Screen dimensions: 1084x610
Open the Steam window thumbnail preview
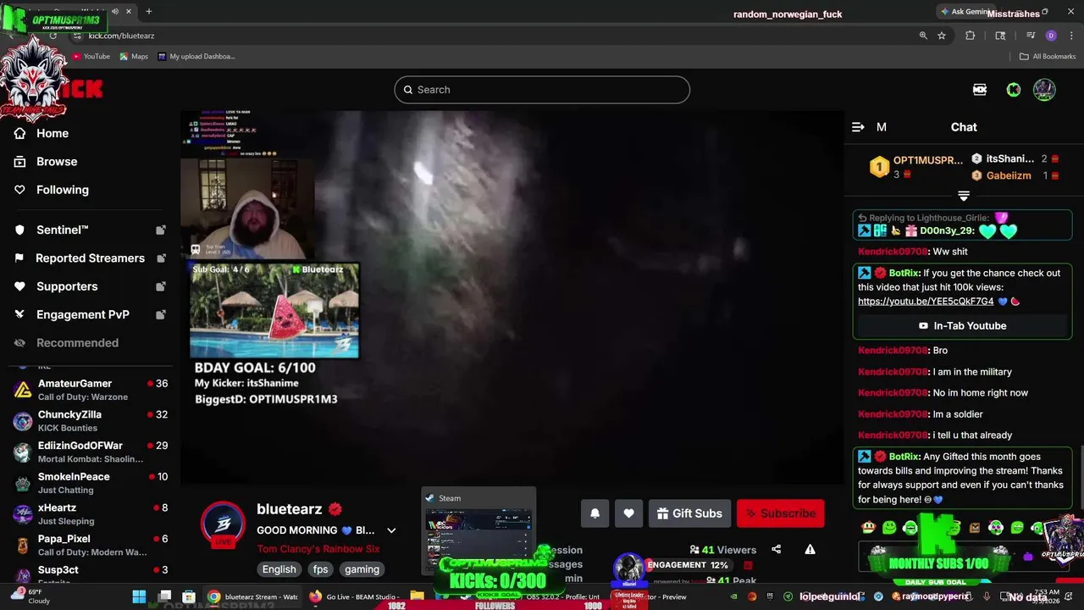coord(478,530)
